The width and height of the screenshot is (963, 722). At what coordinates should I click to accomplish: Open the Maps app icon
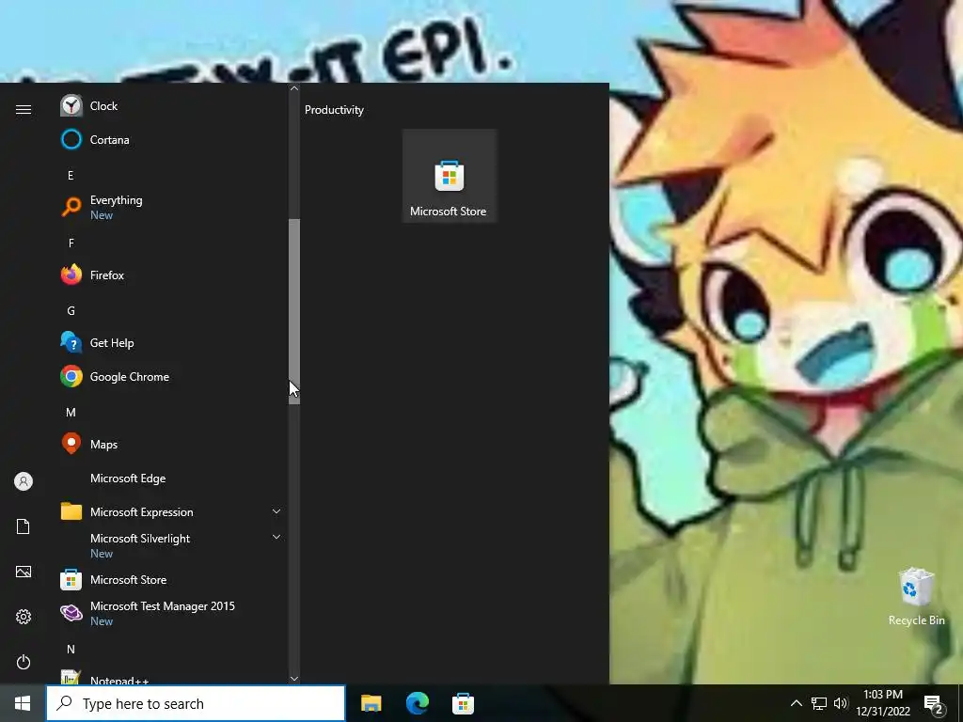pyautogui.click(x=71, y=444)
